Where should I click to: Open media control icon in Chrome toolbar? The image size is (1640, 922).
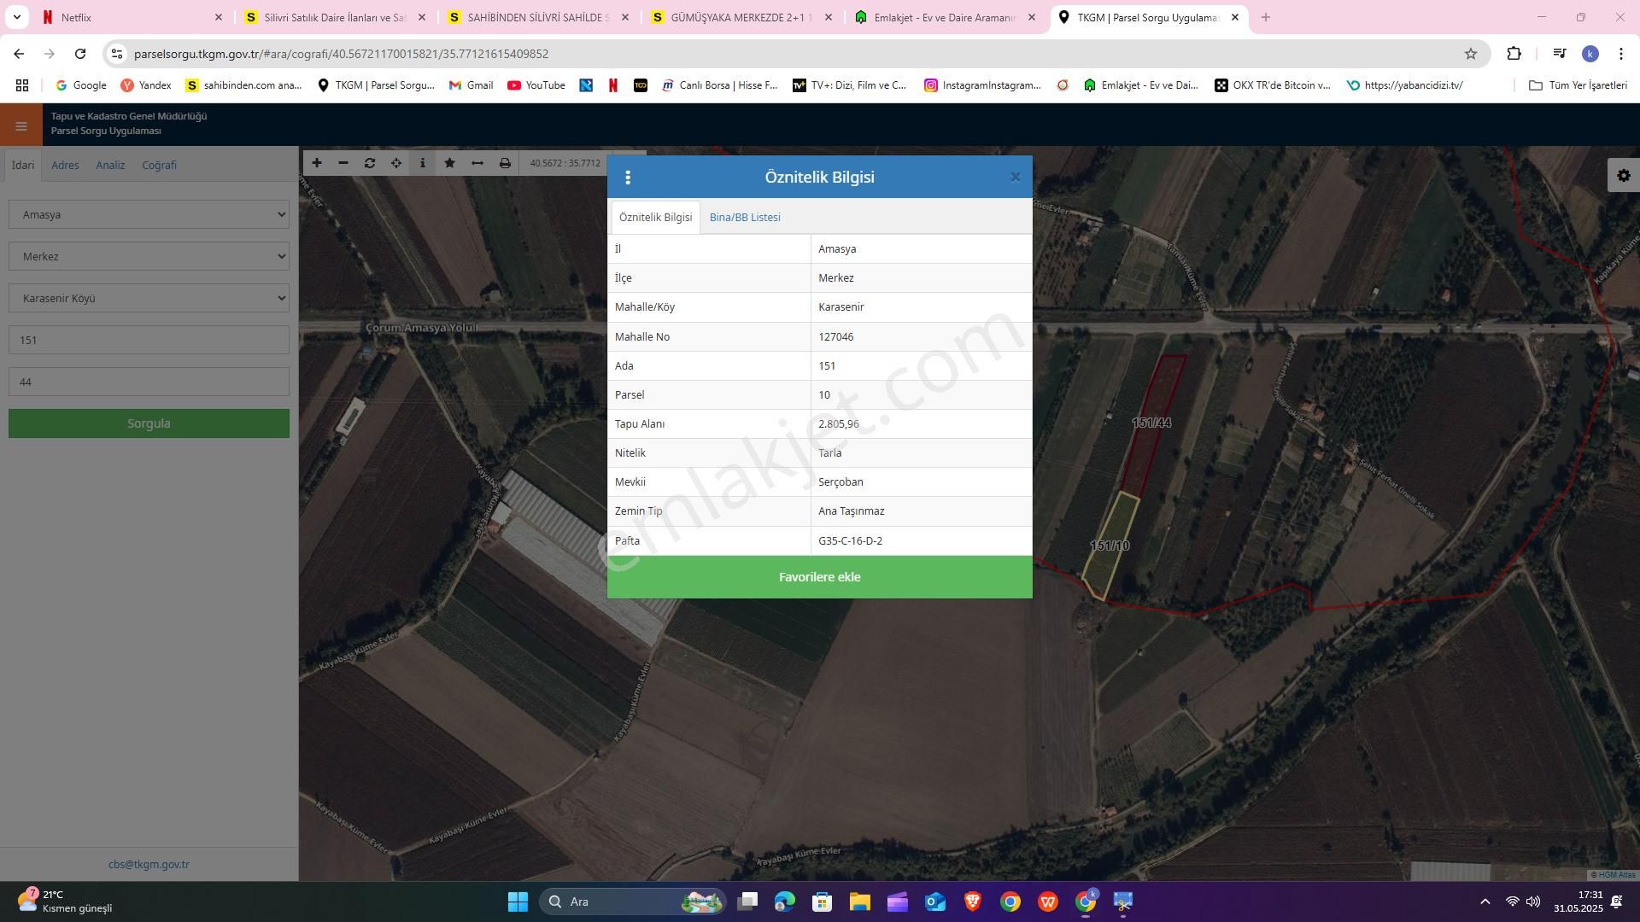pyautogui.click(x=1559, y=54)
